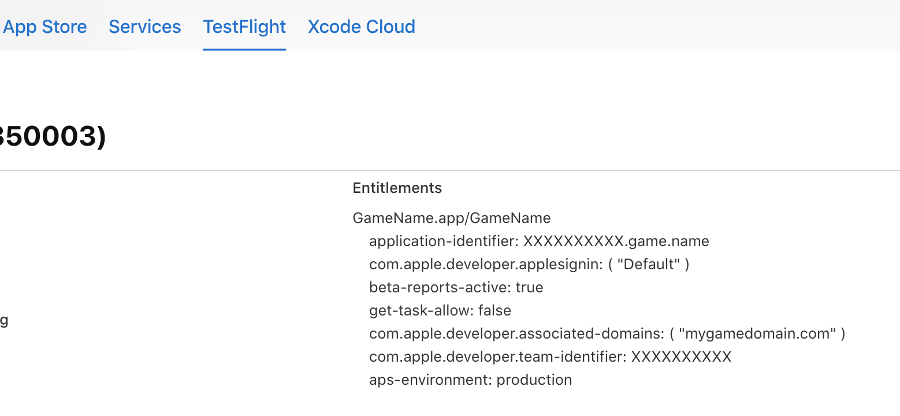Click the build number heading ending in 350003)

[x=52, y=137]
